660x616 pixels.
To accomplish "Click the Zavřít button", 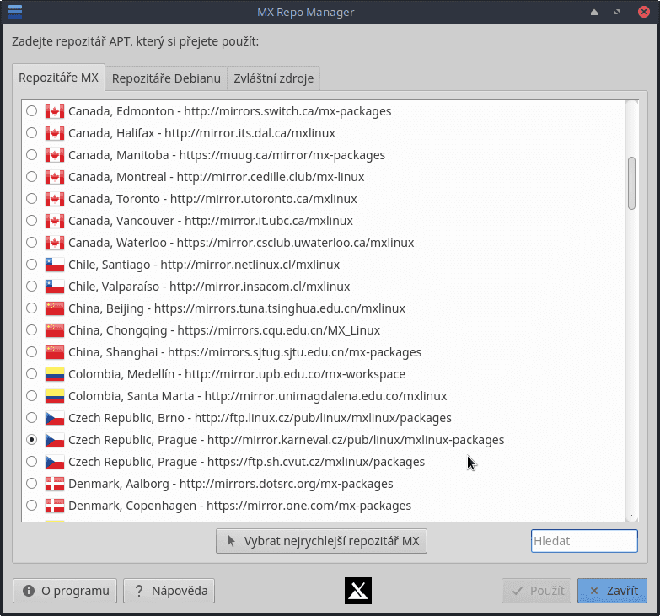I will [x=612, y=591].
